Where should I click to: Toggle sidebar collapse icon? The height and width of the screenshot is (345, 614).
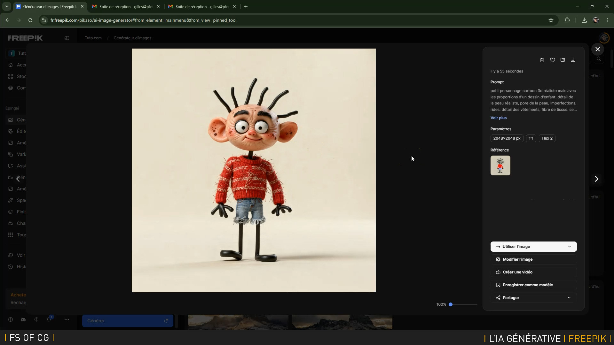tap(67, 38)
